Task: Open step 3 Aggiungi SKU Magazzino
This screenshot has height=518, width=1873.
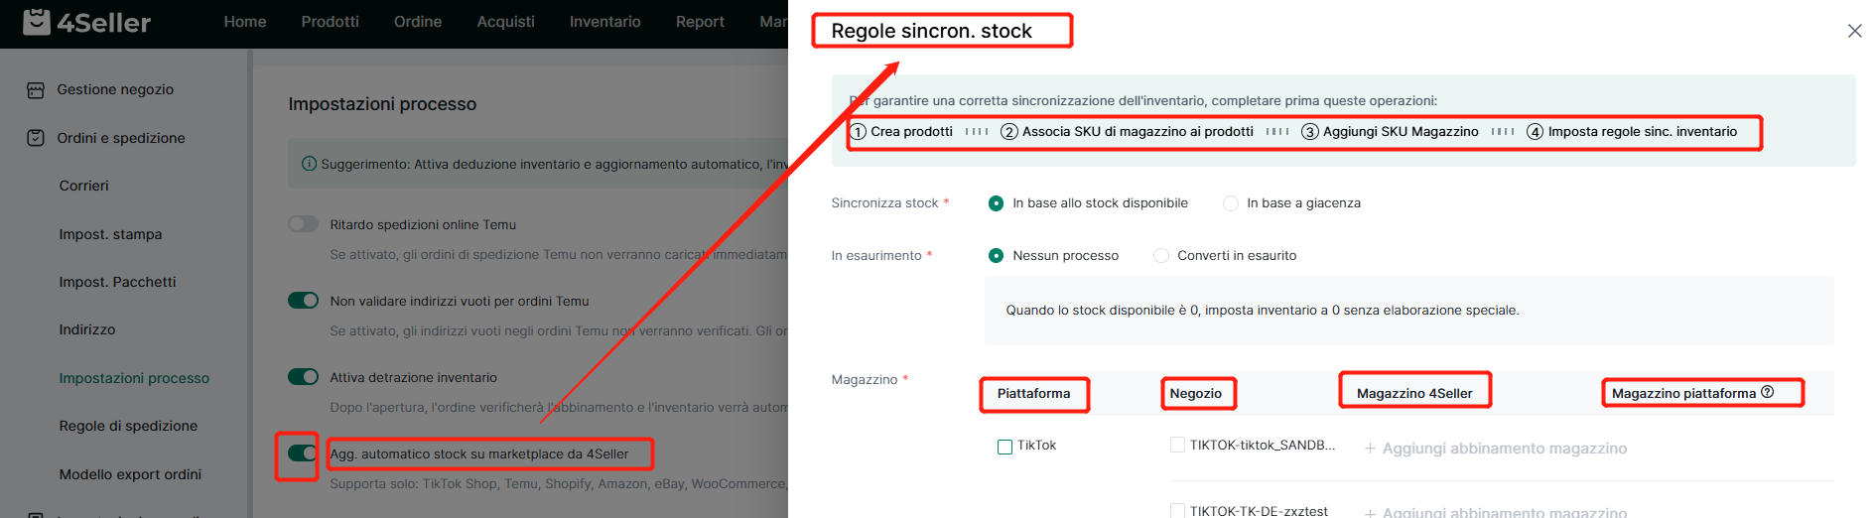Action: pyautogui.click(x=1390, y=132)
